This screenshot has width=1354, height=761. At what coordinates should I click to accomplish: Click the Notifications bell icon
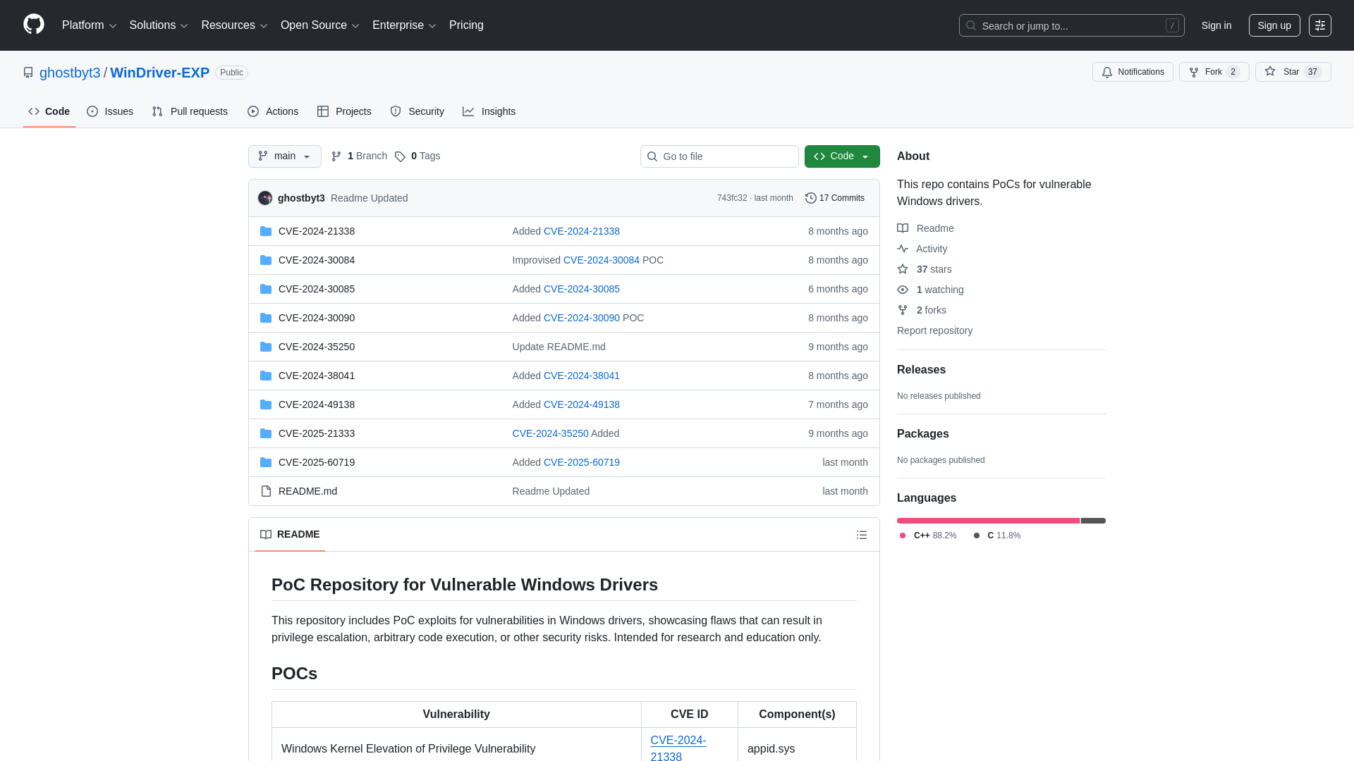pos(1107,72)
